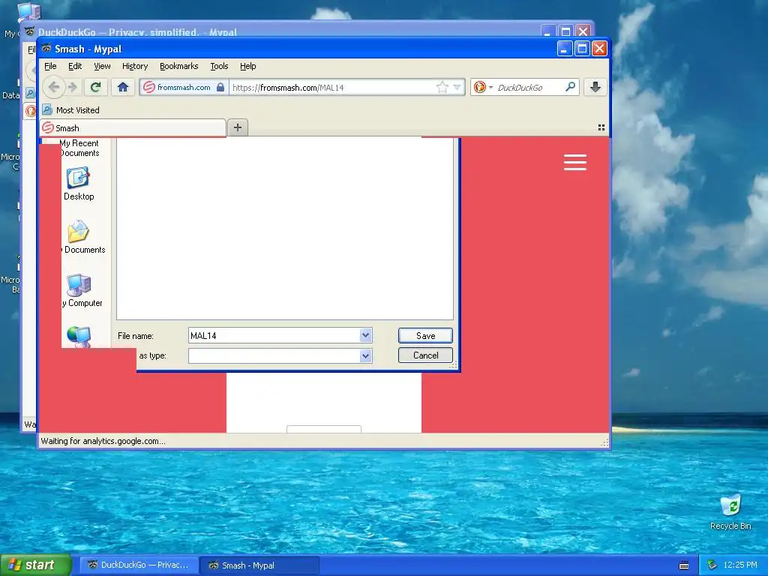Open the Recycle Bin desktop icon
This screenshot has height=576, width=768.
pos(730,513)
